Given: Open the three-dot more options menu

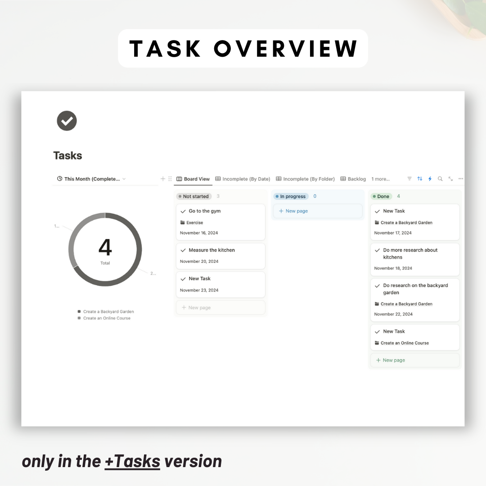Looking at the screenshot, I should point(460,179).
